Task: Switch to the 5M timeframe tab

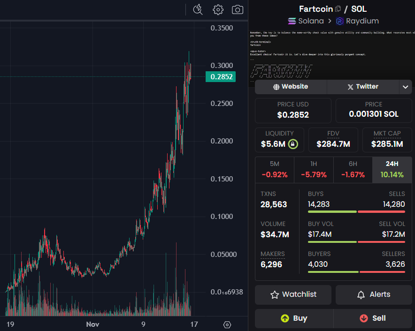Action: point(275,169)
